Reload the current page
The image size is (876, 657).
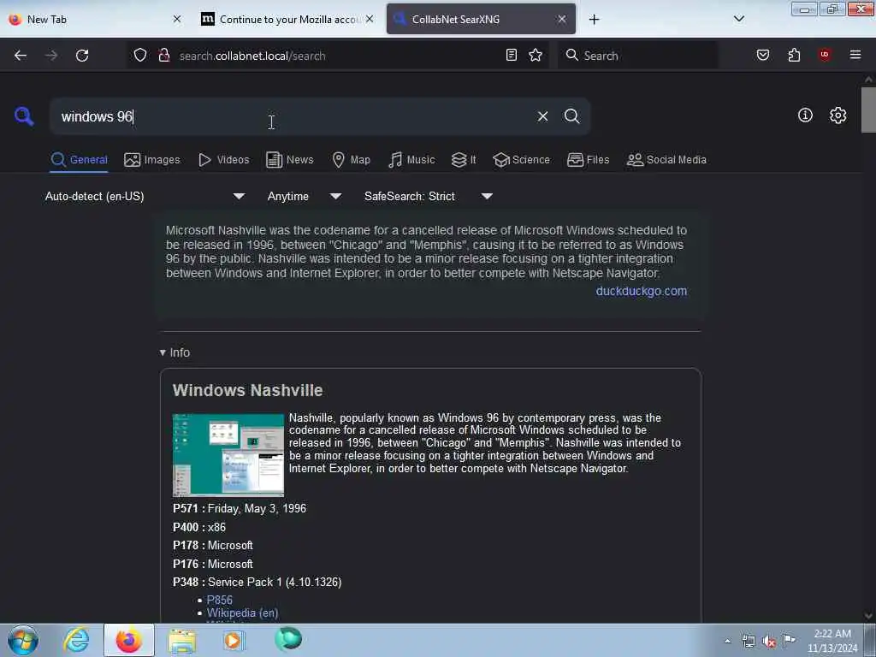(82, 56)
